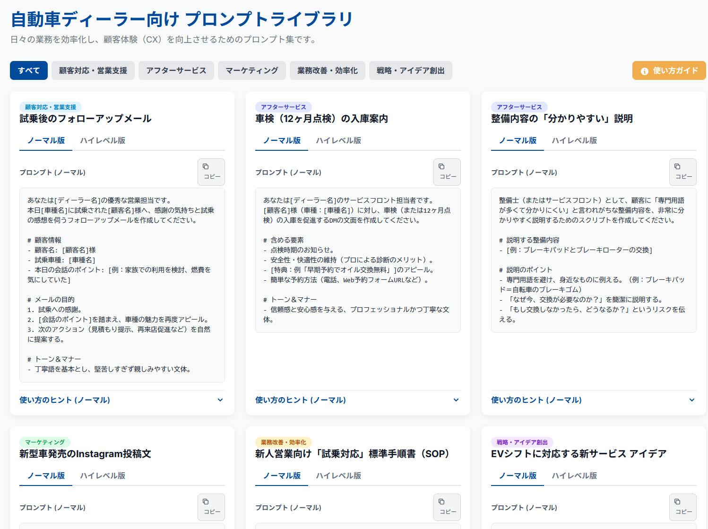Copy the 新型車発売のInstagram投稿文 prompt

[211, 507]
